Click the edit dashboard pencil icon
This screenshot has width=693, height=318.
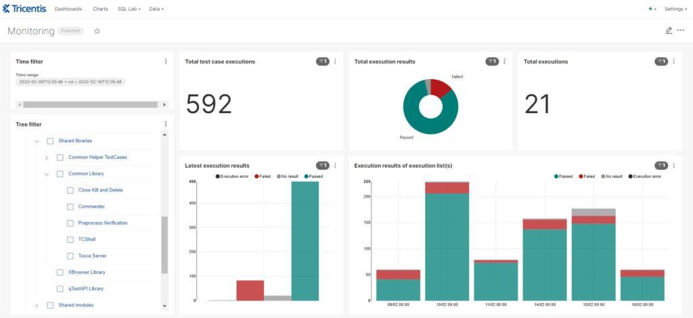click(669, 30)
